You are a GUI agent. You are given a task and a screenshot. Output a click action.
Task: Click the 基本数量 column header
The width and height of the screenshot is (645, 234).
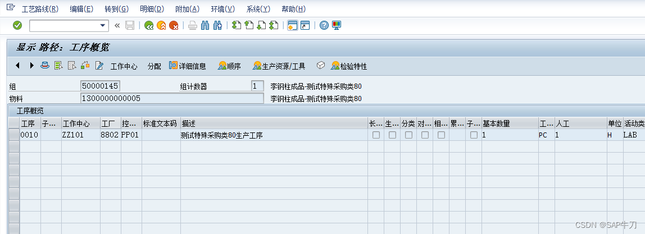tap(510, 123)
